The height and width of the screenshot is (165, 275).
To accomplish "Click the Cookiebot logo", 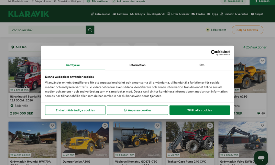I will 220,53.
